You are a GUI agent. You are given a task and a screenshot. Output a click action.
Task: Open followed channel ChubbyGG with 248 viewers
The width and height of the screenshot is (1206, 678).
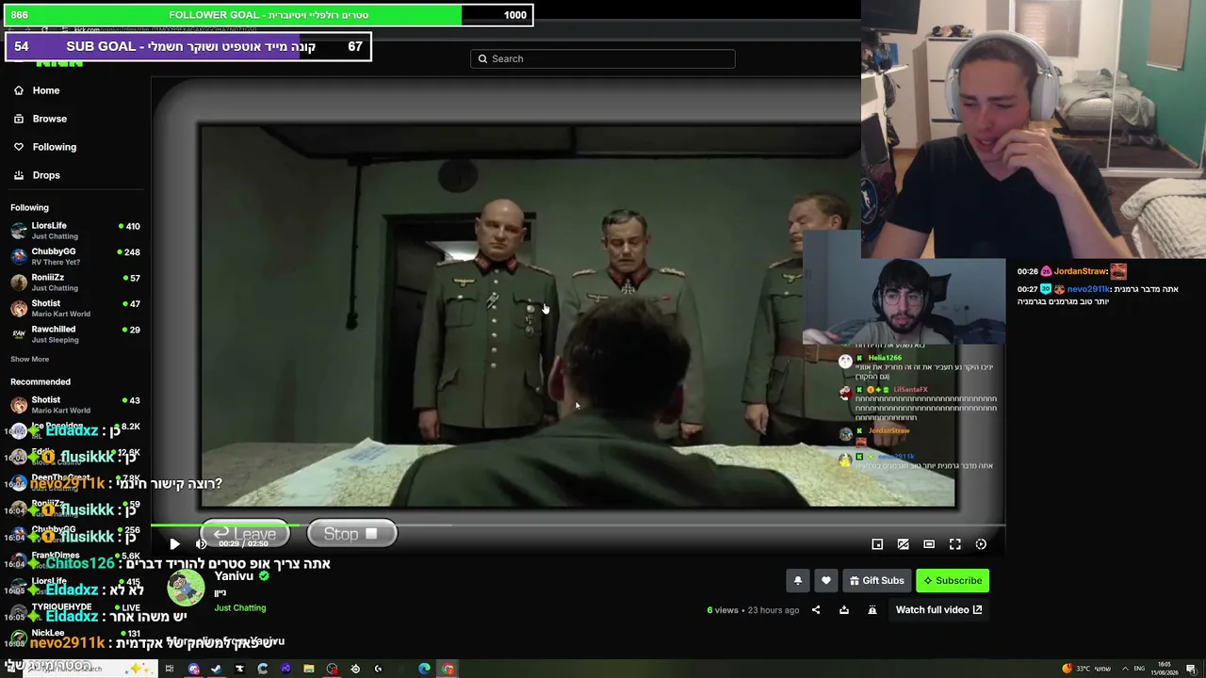click(x=75, y=256)
